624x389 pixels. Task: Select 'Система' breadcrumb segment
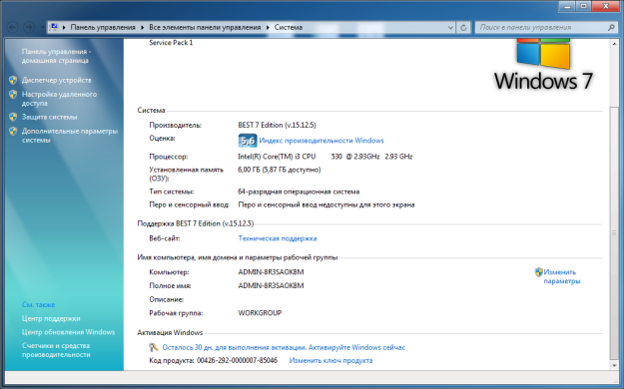289,28
